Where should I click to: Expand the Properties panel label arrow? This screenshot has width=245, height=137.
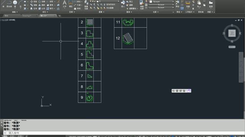[158, 12]
